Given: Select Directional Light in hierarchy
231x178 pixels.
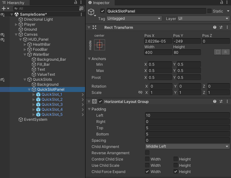Looking at the screenshot, I should click(x=38, y=19).
